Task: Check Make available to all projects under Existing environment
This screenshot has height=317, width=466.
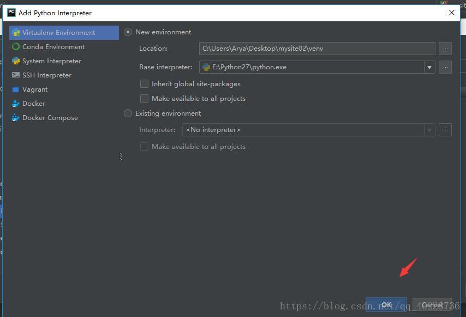Action: tap(144, 146)
